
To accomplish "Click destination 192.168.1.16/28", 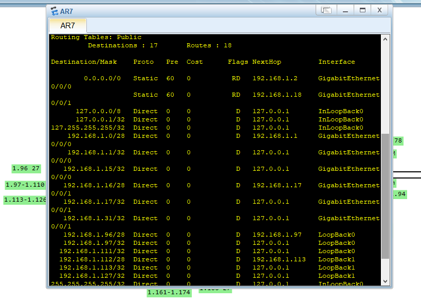I will [94, 185].
